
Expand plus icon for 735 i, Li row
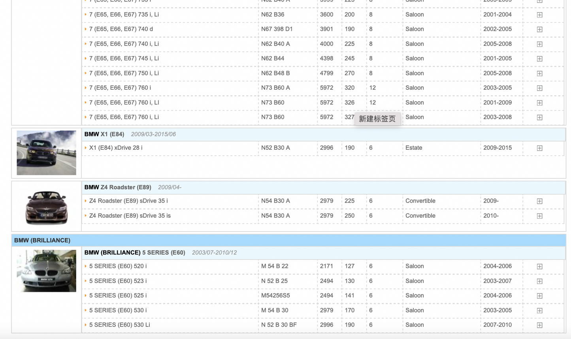coord(539,15)
